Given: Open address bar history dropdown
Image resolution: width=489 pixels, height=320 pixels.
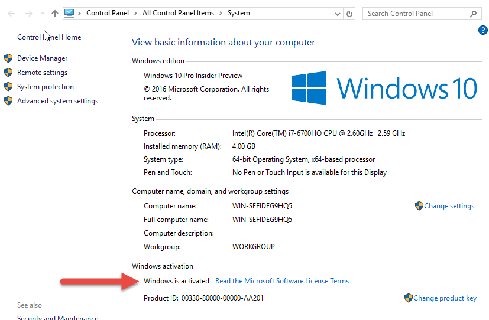Looking at the screenshot, I should (x=337, y=14).
